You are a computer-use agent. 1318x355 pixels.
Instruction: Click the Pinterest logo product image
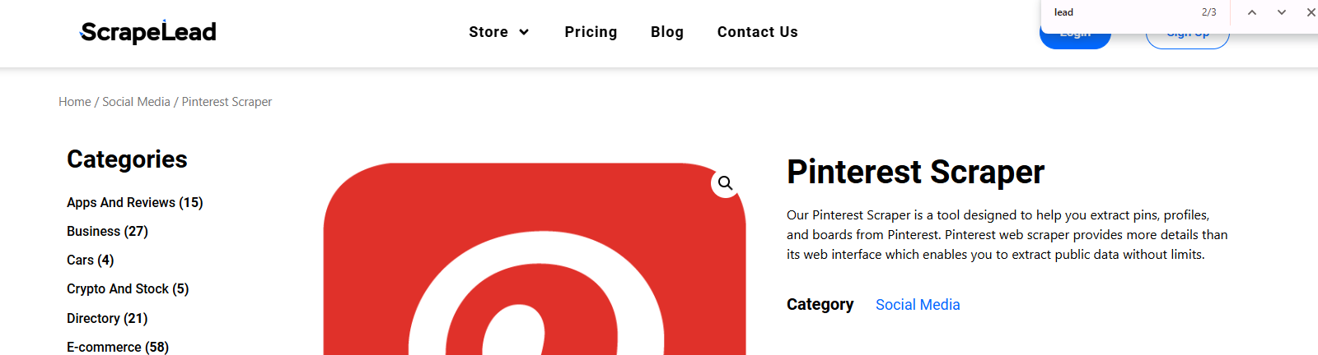[535, 259]
